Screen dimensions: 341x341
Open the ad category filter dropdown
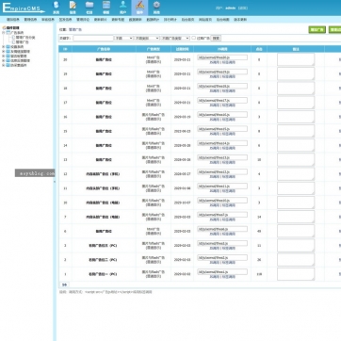(147, 38)
